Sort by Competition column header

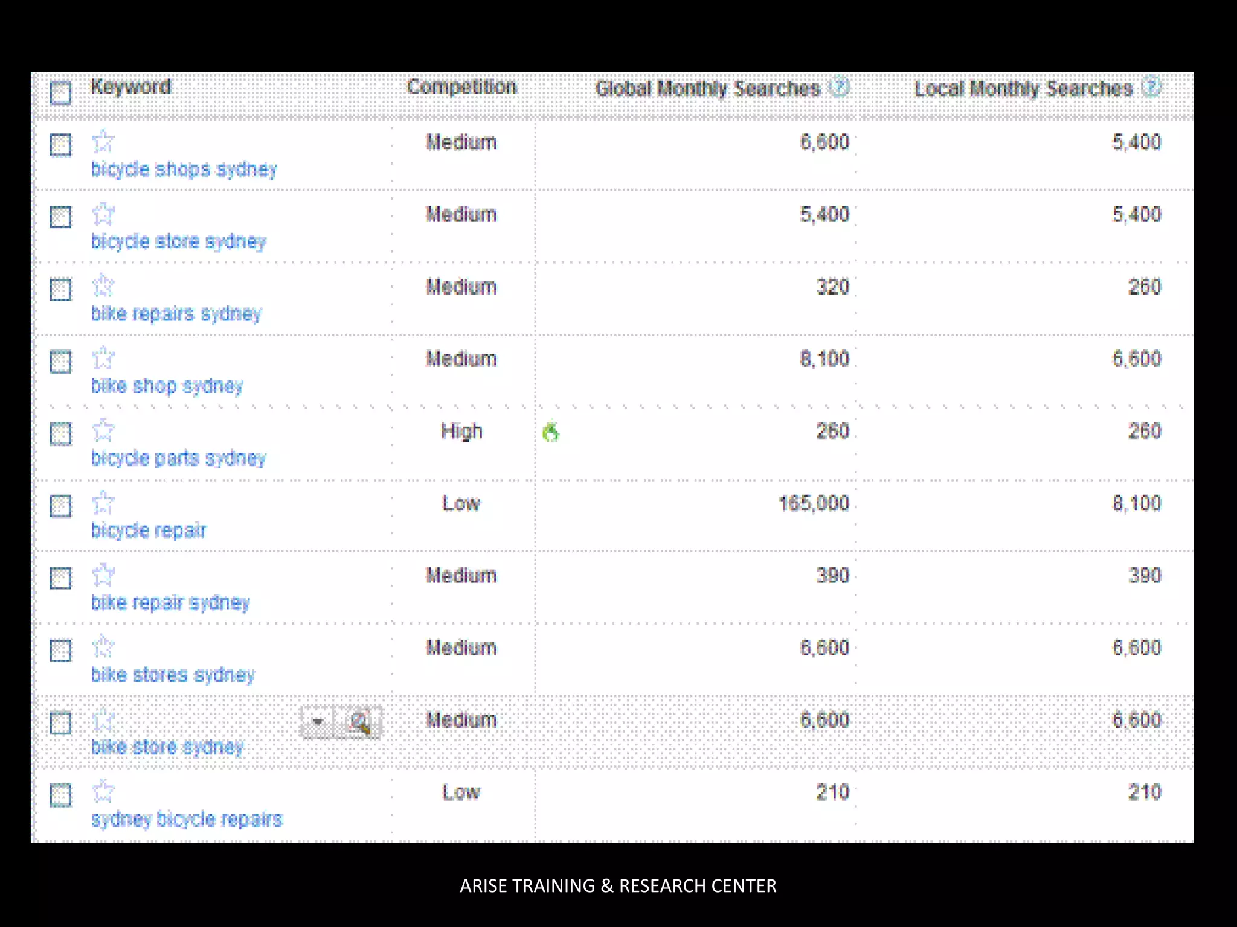461,87
